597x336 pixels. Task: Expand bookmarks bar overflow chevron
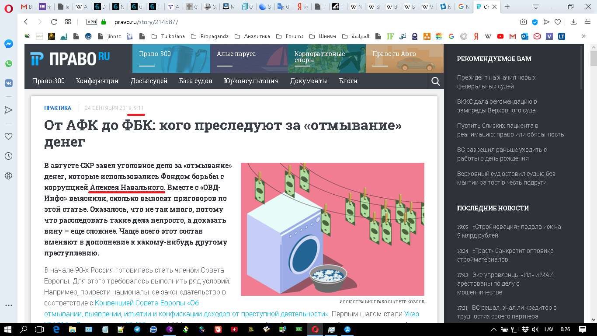[x=583, y=36]
